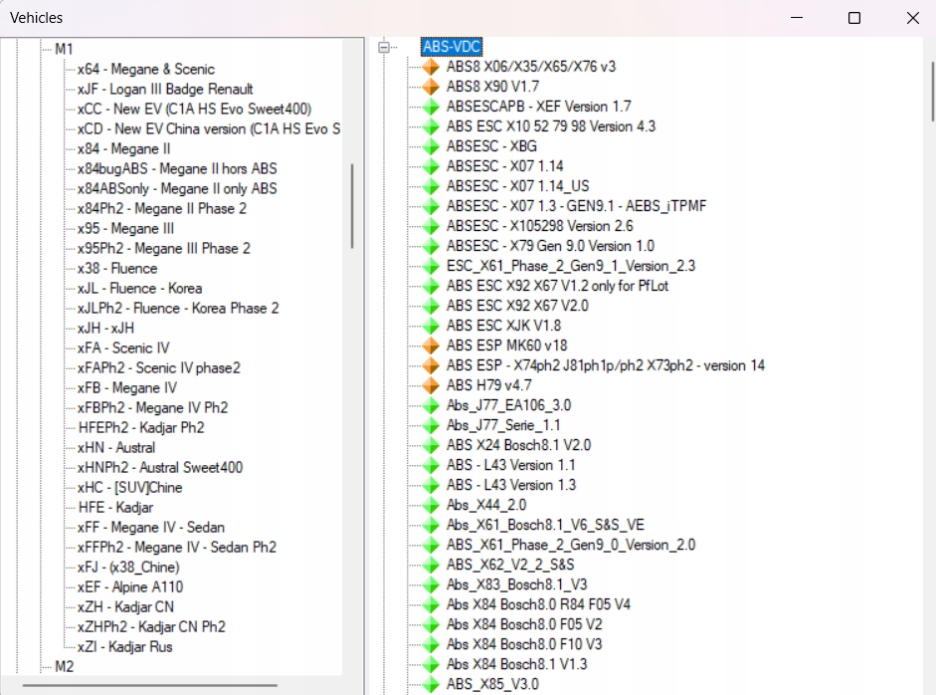Click the green icon beside Abs_X83_Bosch8.1_V3
Viewport: 936px width, 695px height.
point(431,585)
